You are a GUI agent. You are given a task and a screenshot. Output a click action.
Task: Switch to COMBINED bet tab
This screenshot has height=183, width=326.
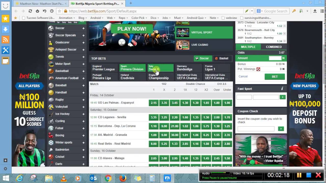(x=274, y=47)
